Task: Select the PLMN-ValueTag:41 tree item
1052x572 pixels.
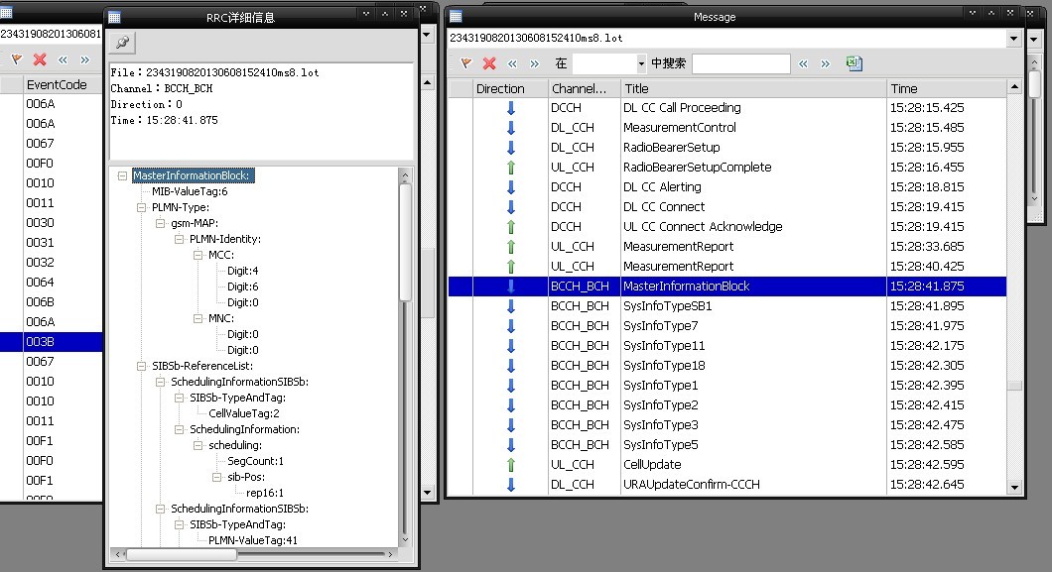Action: (253, 540)
